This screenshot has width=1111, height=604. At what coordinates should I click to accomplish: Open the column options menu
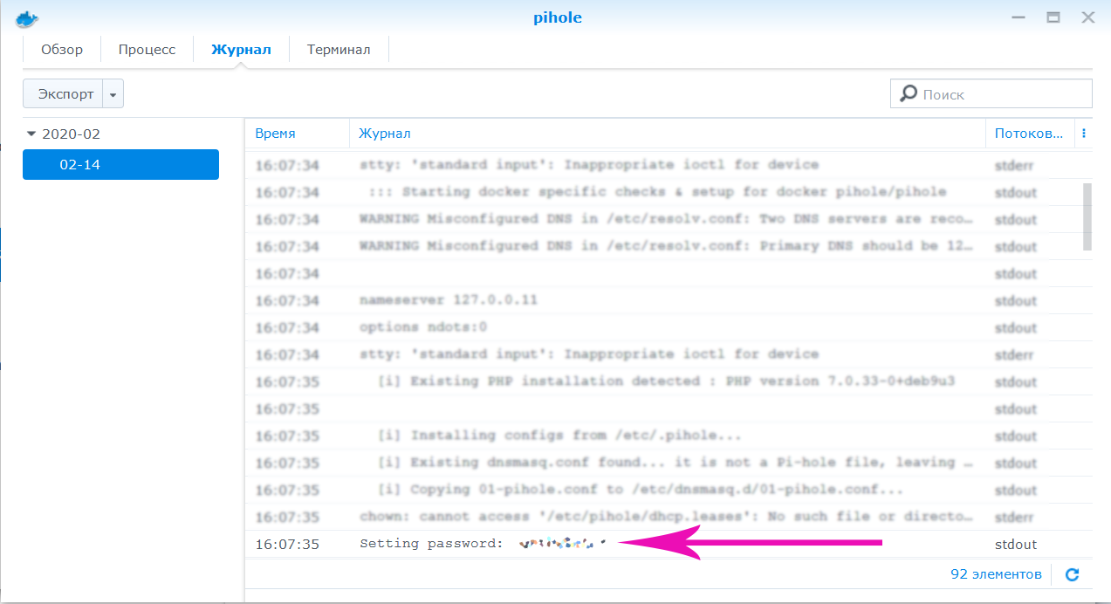[x=1084, y=134]
